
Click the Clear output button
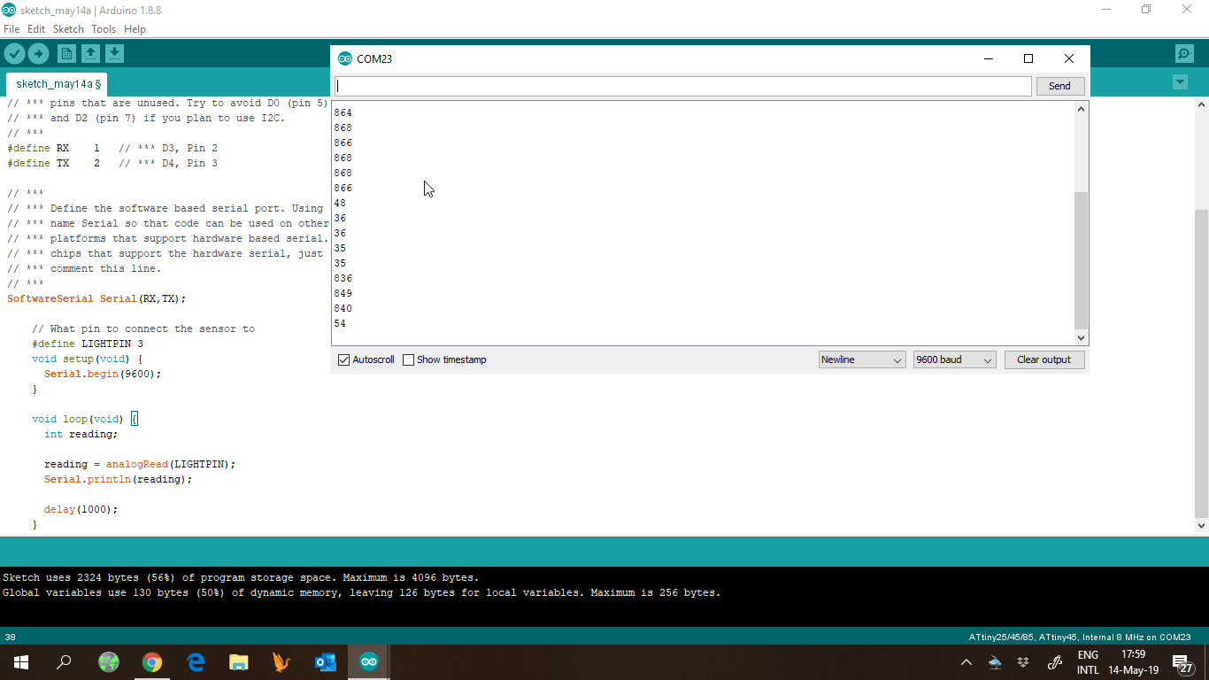[1044, 359]
